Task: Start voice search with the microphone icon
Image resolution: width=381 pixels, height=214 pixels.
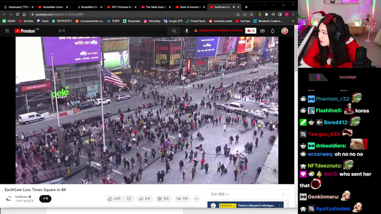Action: pyautogui.click(x=186, y=31)
